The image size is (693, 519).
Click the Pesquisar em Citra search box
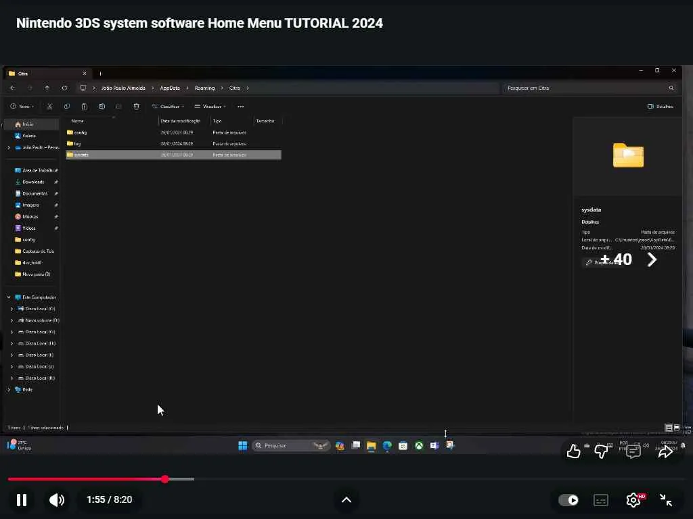tap(589, 88)
